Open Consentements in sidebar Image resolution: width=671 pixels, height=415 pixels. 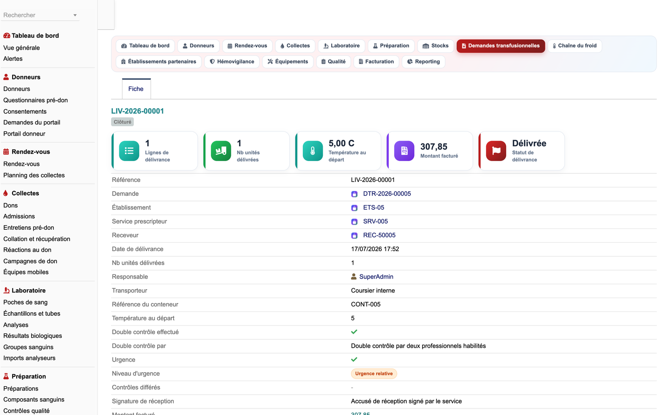click(25, 112)
